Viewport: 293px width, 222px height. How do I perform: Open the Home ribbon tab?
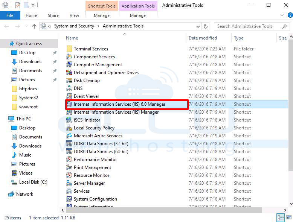(x=31, y=15)
